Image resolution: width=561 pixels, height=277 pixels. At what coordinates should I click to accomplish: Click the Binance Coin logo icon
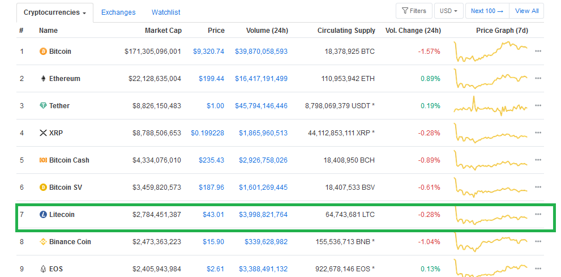(43, 242)
